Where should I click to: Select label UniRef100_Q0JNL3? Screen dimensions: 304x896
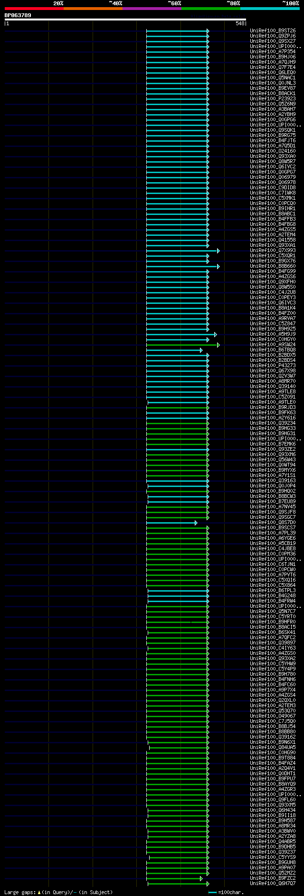click(x=273, y=83)
